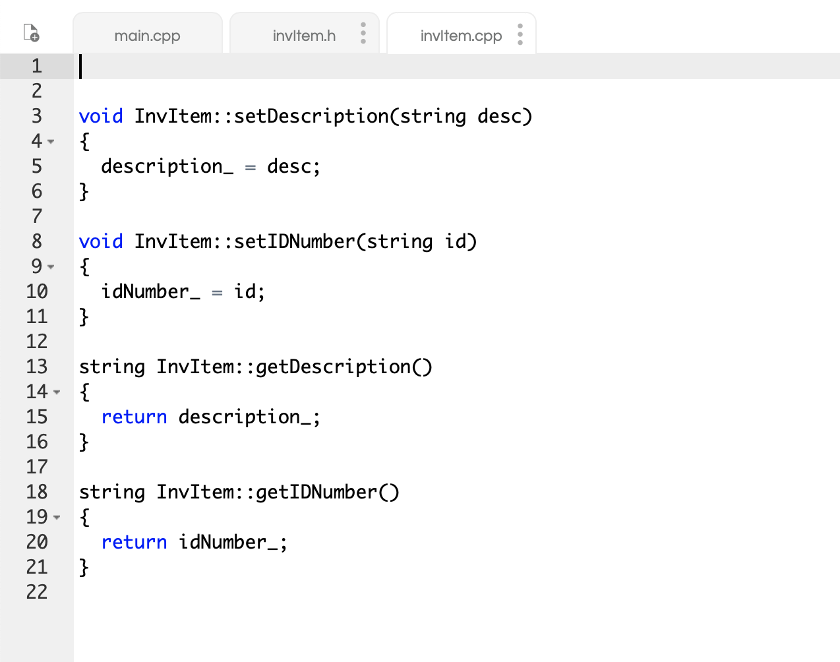The height and width of the screenshot is (662, 840).
Task: Collapse the code block at line 4
Action: click(x=51, y=141)
